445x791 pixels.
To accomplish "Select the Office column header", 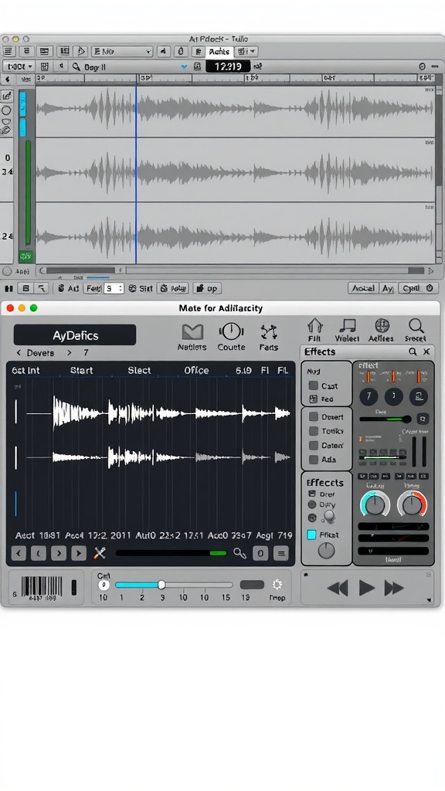I will (x=196, y=370).
